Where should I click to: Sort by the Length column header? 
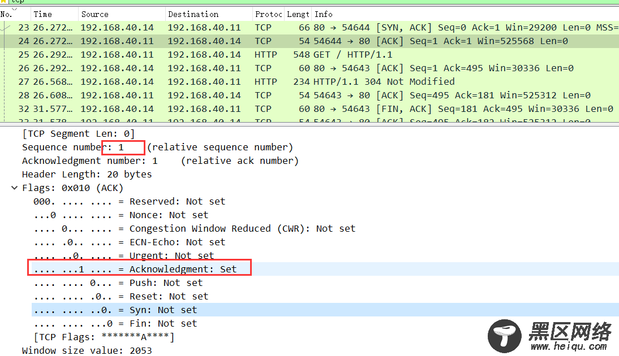pos(298,14)
